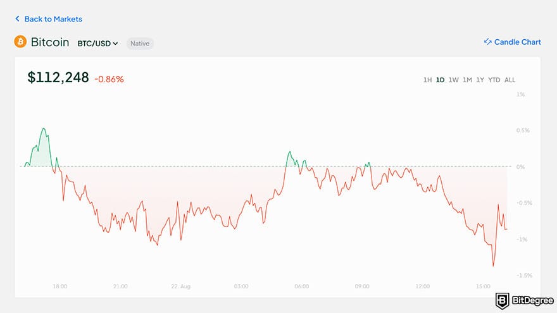Click the 15:00 time axis label
This screenshot has height=313, width=557.
click(483, 286)
